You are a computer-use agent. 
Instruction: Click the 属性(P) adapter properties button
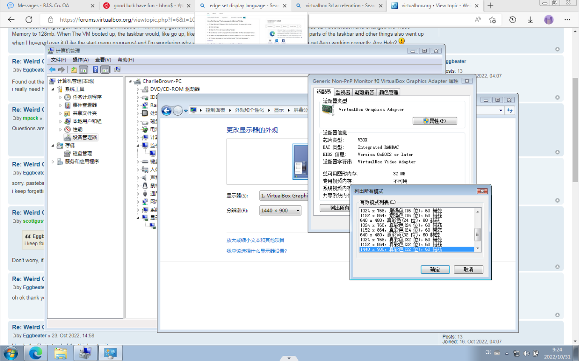click(x=435, y=121)
